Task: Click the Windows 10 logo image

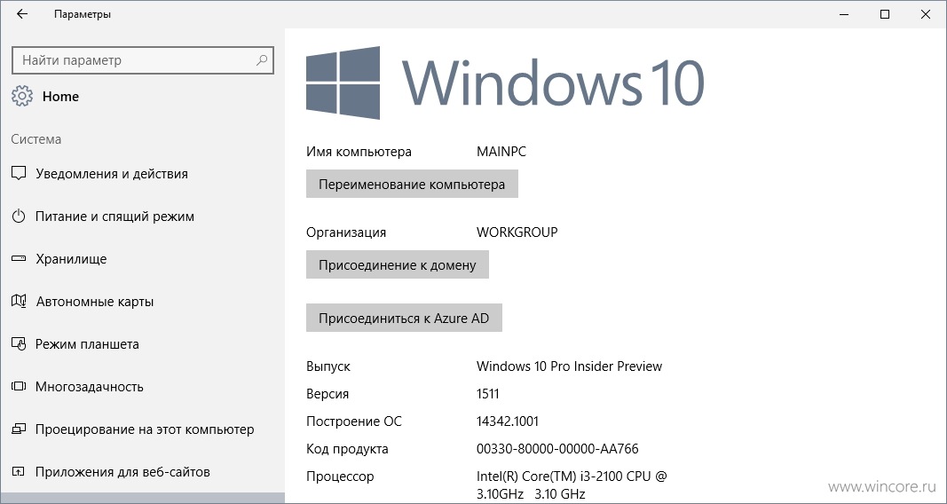Action: 505,83
